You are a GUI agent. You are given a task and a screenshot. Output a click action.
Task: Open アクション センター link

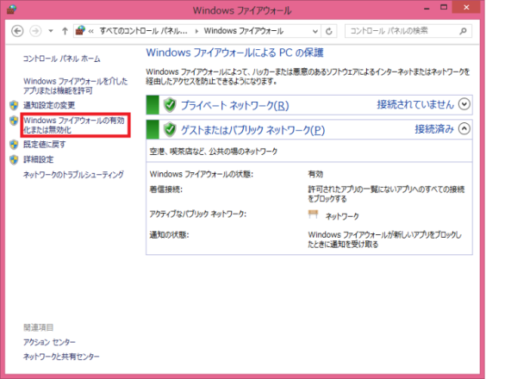pos(49,342)
